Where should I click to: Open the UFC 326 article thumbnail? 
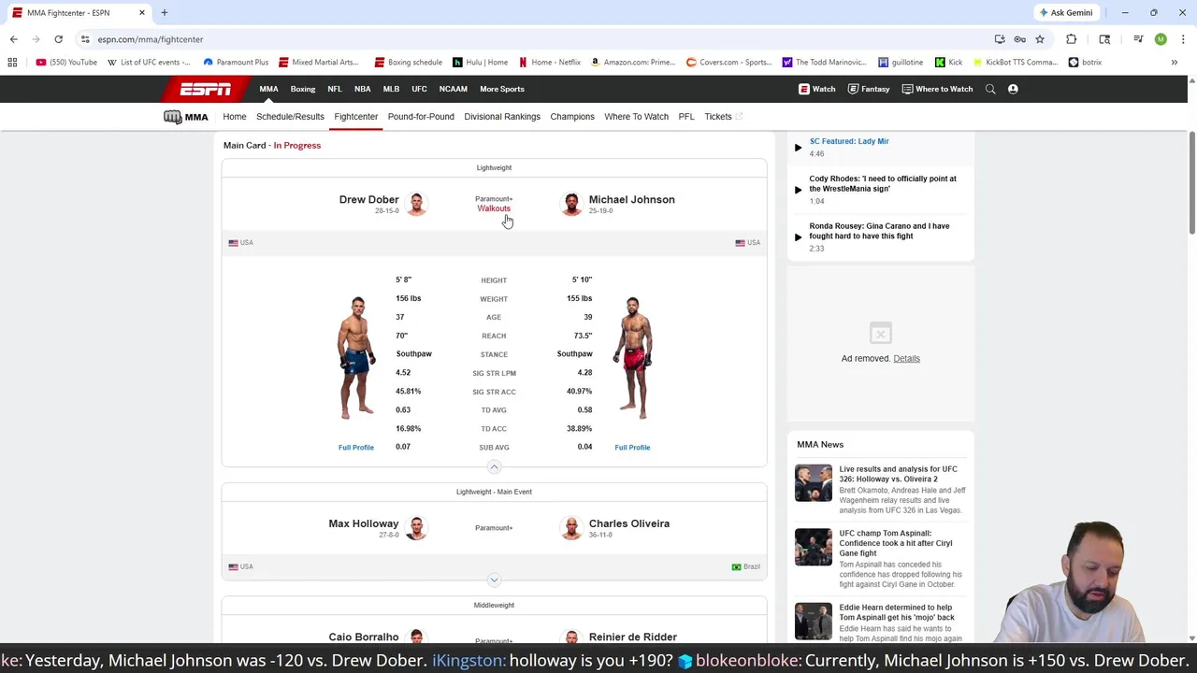tap(813, 483)
